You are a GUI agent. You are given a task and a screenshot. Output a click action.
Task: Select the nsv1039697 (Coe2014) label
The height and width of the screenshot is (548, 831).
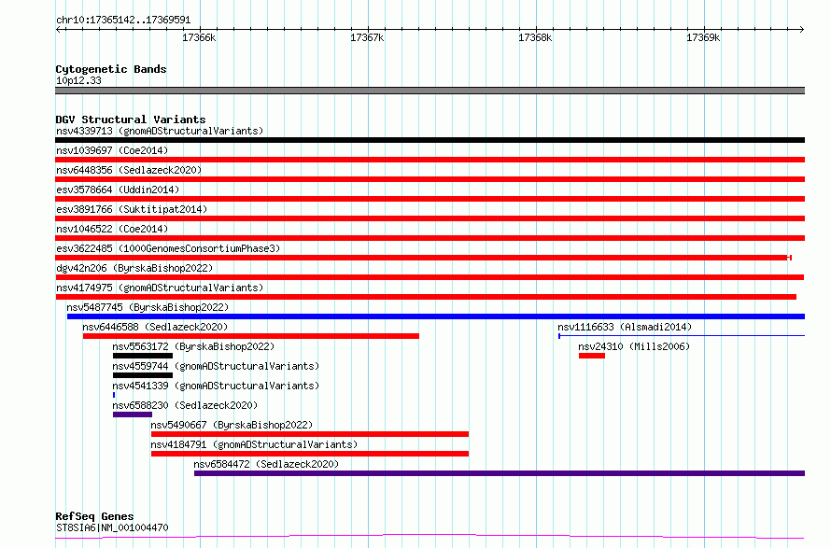112,150
